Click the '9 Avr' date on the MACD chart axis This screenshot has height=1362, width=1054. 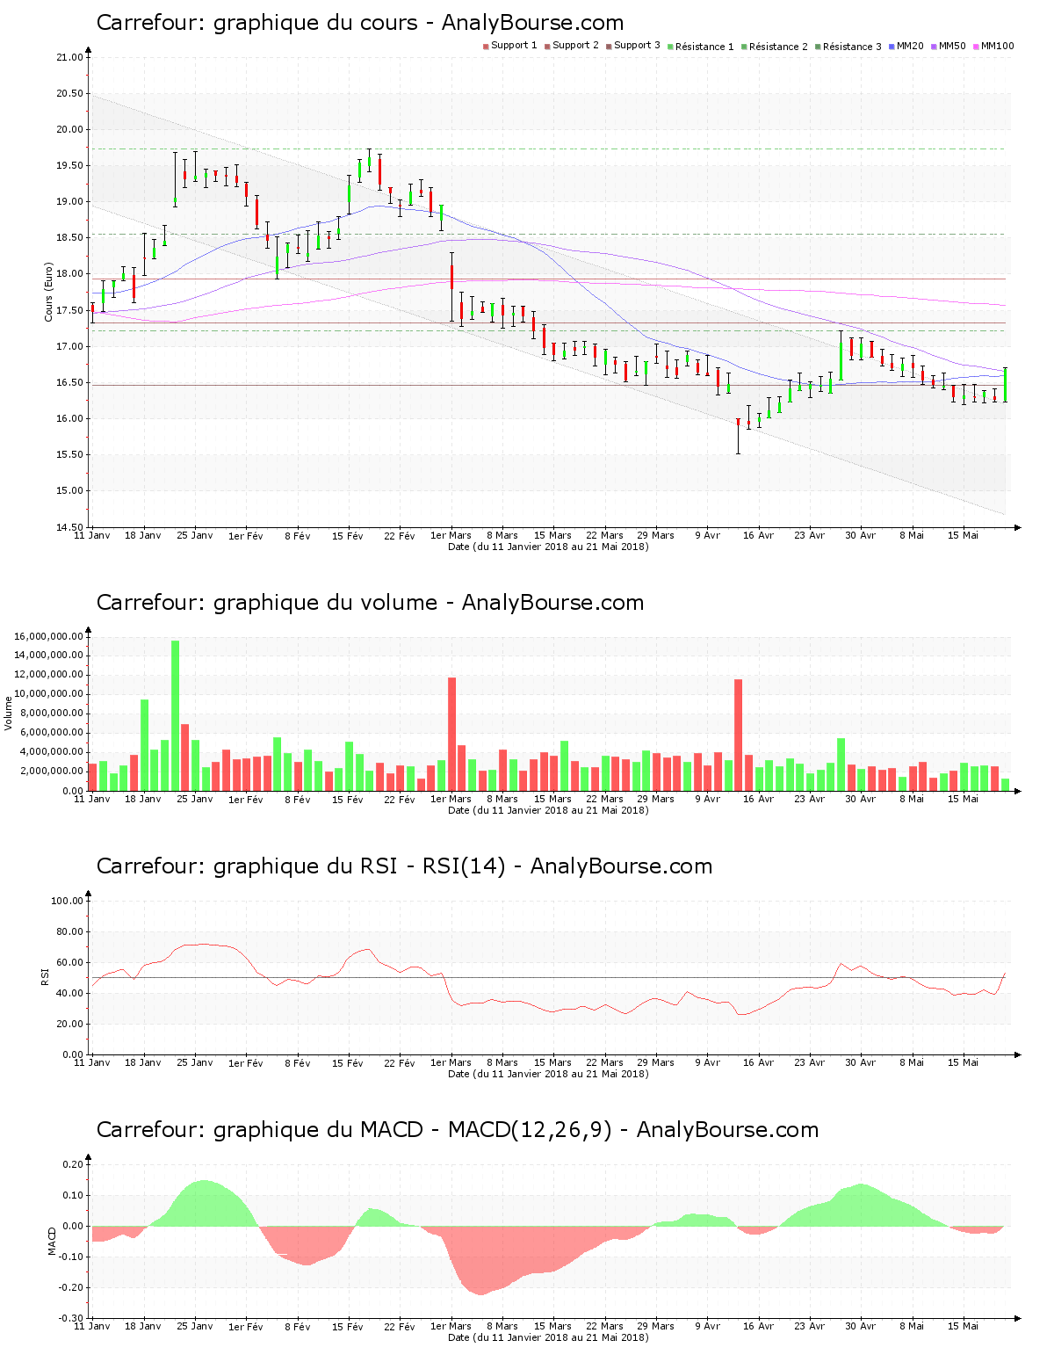coord(707,1326)
